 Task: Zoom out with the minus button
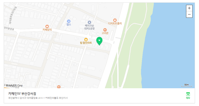189,15
